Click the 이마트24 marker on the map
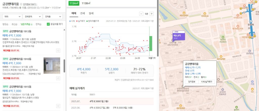This screenshot has width=259, height=111. (205, 14)
